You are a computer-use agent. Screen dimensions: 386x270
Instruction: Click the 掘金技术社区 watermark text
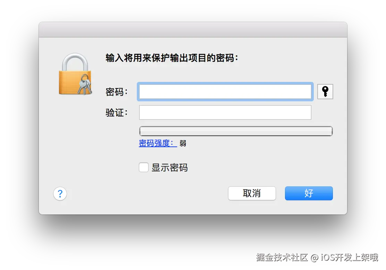click(282, 258)
